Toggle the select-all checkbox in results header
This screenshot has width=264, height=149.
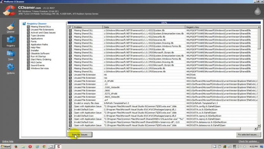pos(70,27)
